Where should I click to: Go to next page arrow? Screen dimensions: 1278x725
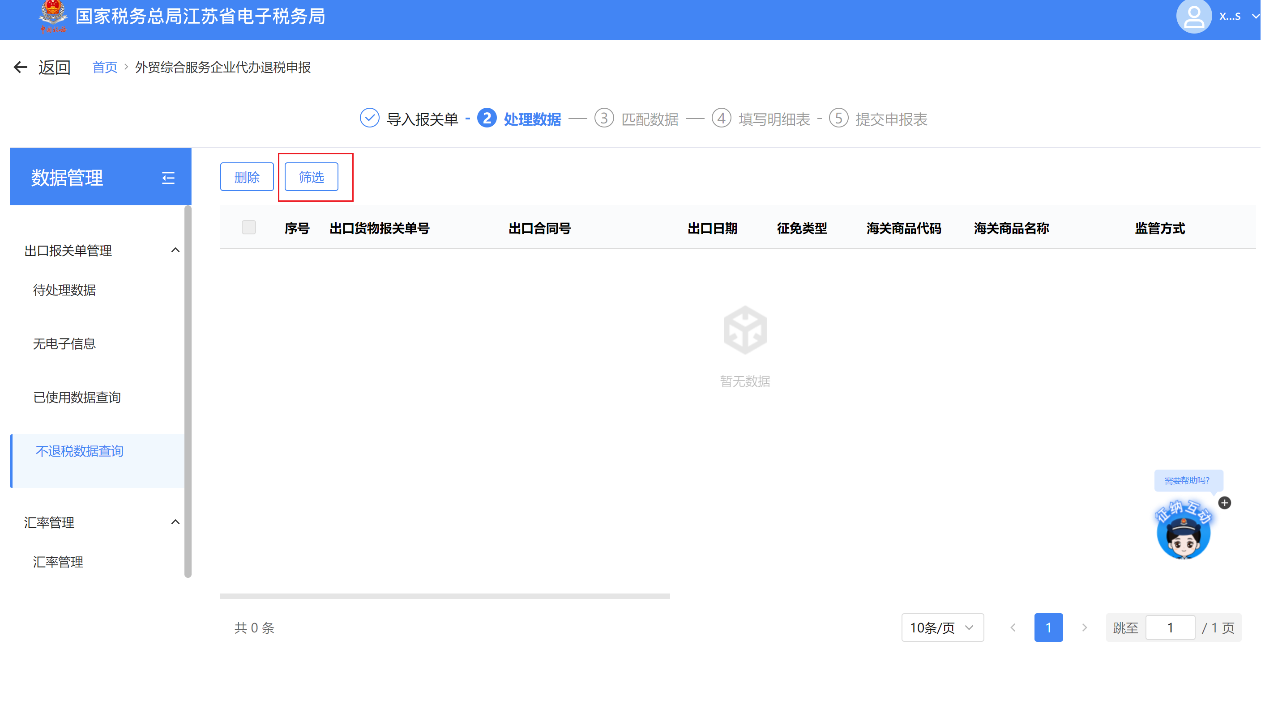pyautogui.click(x=1084, y=627)
